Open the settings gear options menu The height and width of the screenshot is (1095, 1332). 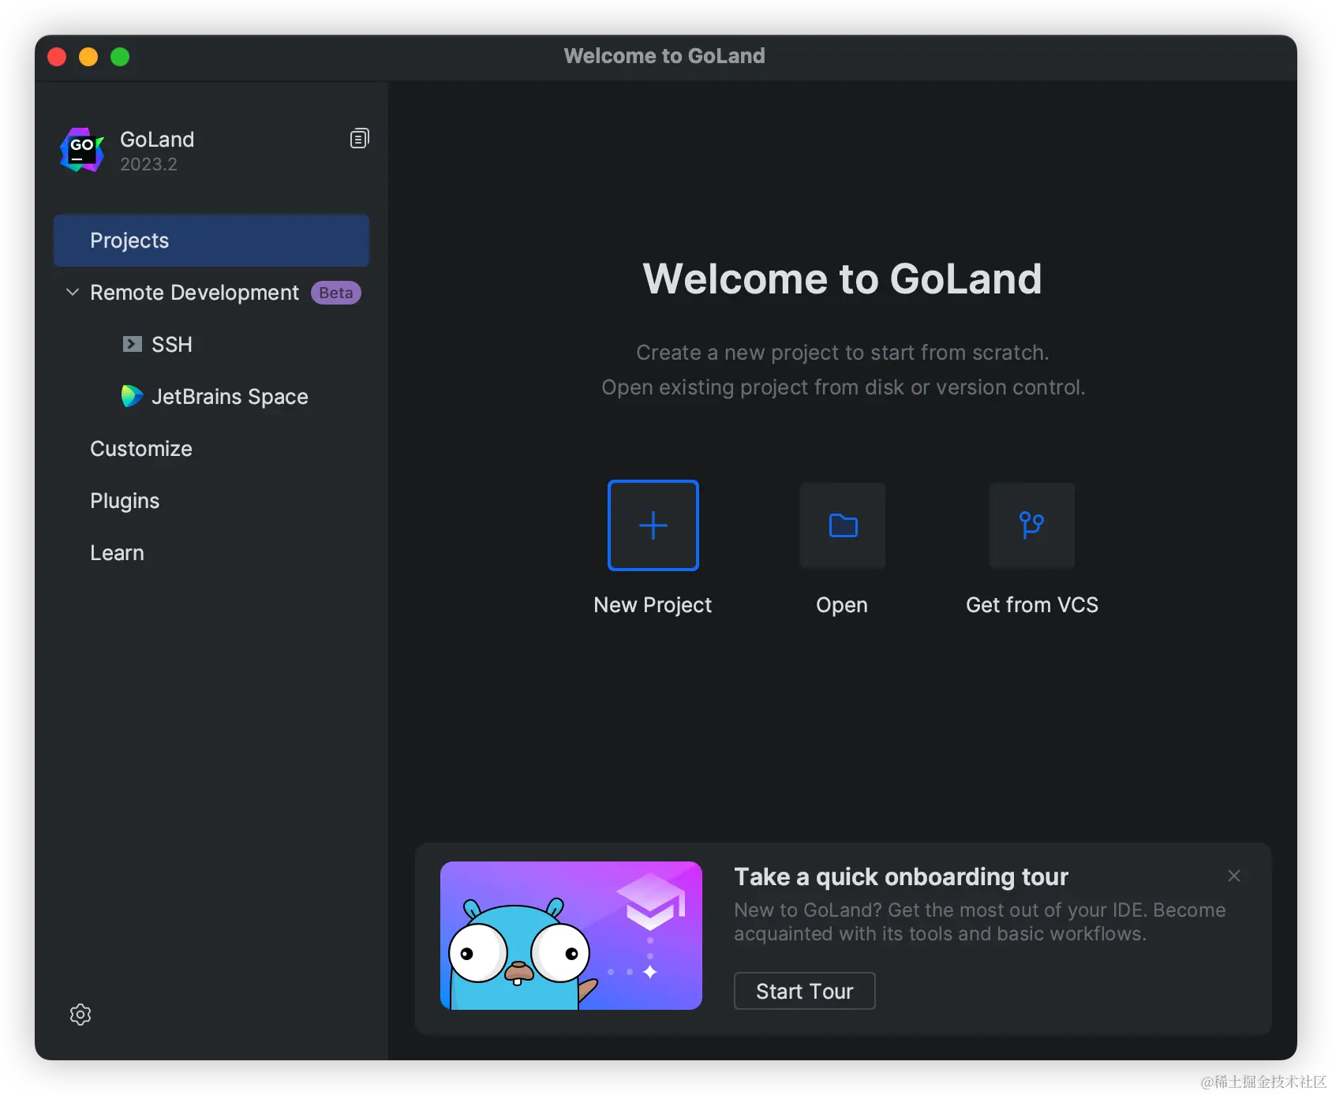(80, 1015)
